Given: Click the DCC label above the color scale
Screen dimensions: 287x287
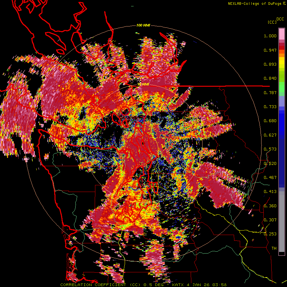Looking at the screenshot, I should click(x=280, y=19).
